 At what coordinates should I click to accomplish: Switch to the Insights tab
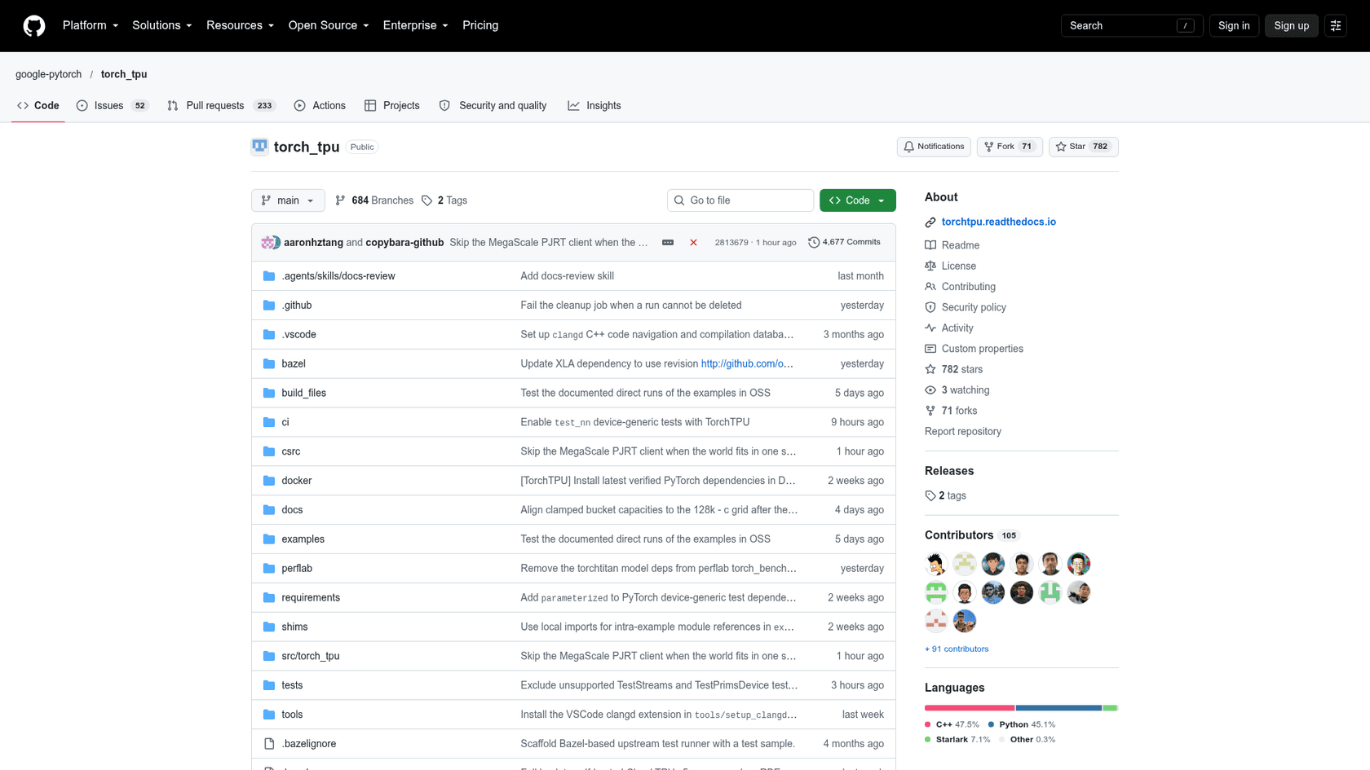[594, 106]
